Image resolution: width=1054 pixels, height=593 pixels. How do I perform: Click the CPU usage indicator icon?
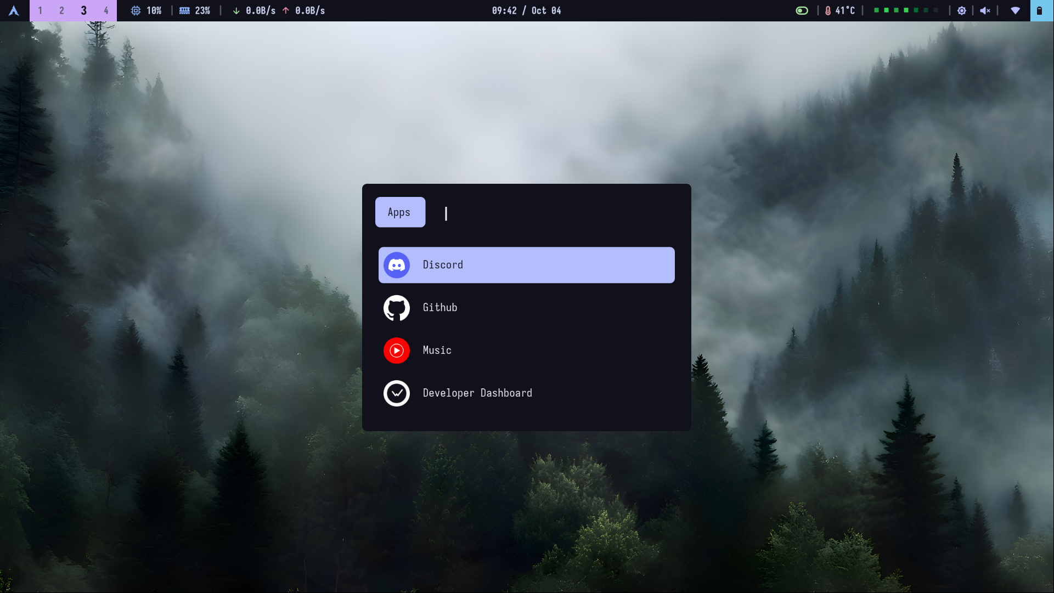(136, 10)
